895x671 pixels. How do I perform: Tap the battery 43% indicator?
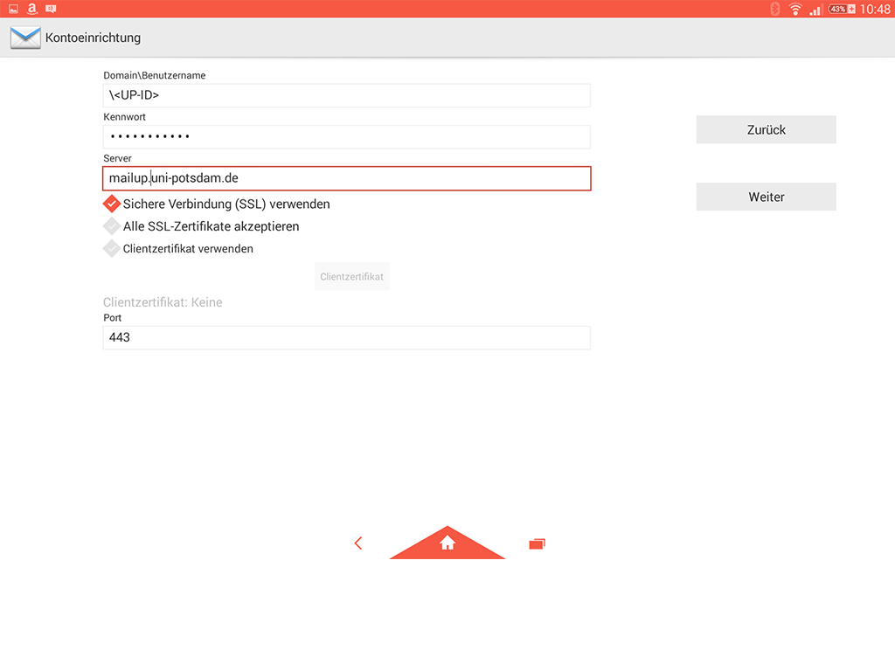(841, 9)
